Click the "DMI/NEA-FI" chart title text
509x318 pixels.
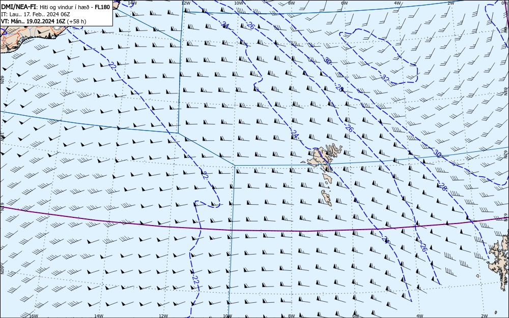click(x=18, y=7)
